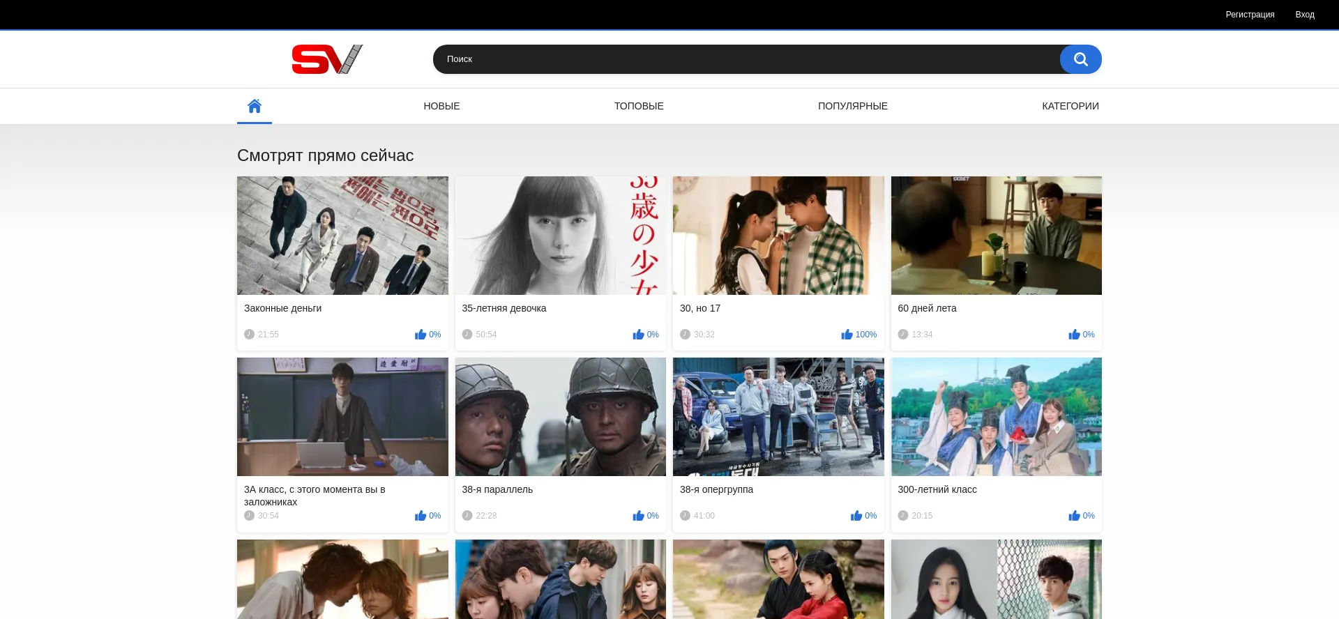The width and height of the screenshot is (1339, 619).
Task: Click the Home icon in navigation
Action: [255, 106]
